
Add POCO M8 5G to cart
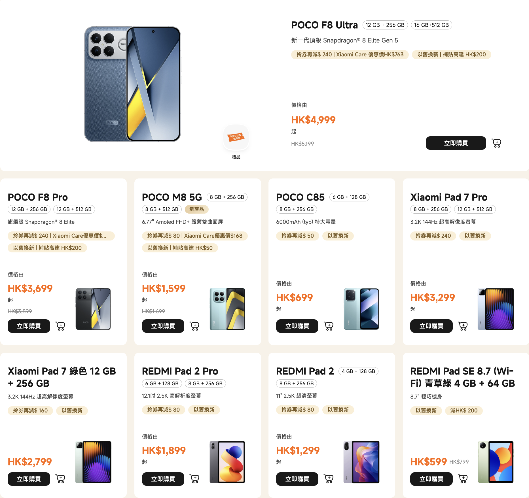pyautogui.click(x=194, y=326)
